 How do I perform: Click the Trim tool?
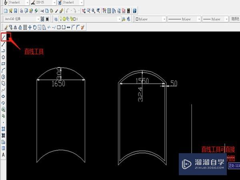49,27
